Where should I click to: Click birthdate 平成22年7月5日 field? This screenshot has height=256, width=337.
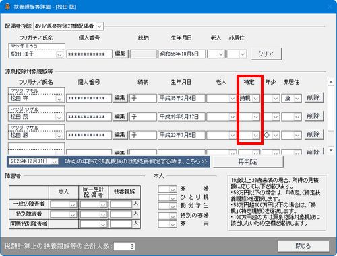click(181, 135)
